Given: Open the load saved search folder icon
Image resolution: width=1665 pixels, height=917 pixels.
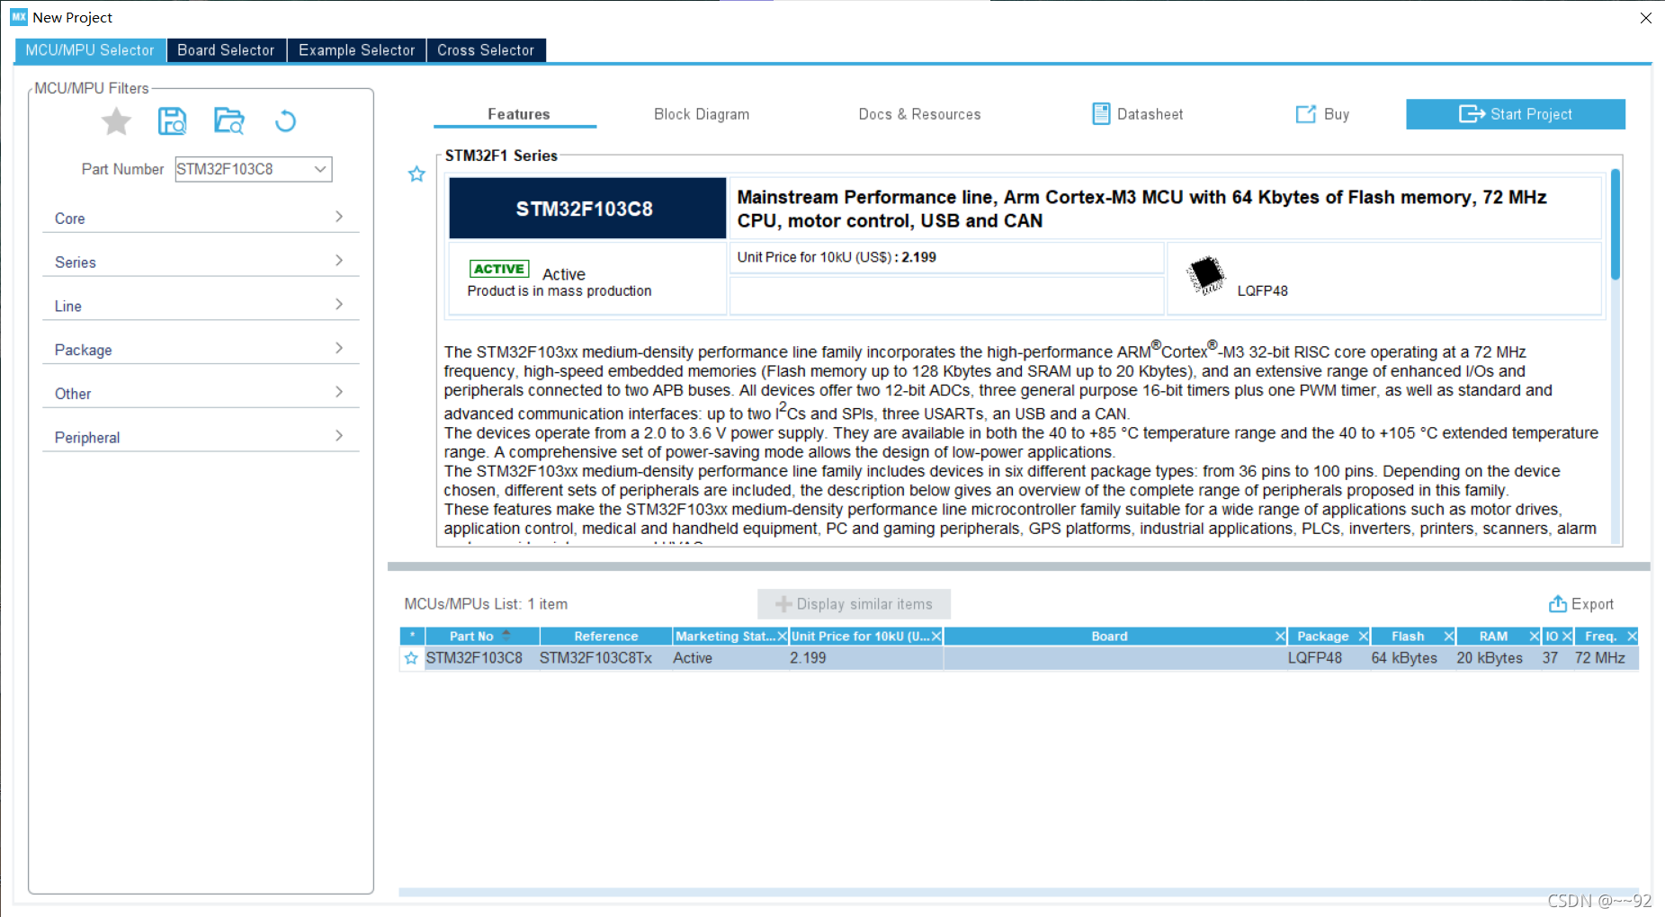Looking at the screenshot, I should pyautogui.click(x=229, y=120).
